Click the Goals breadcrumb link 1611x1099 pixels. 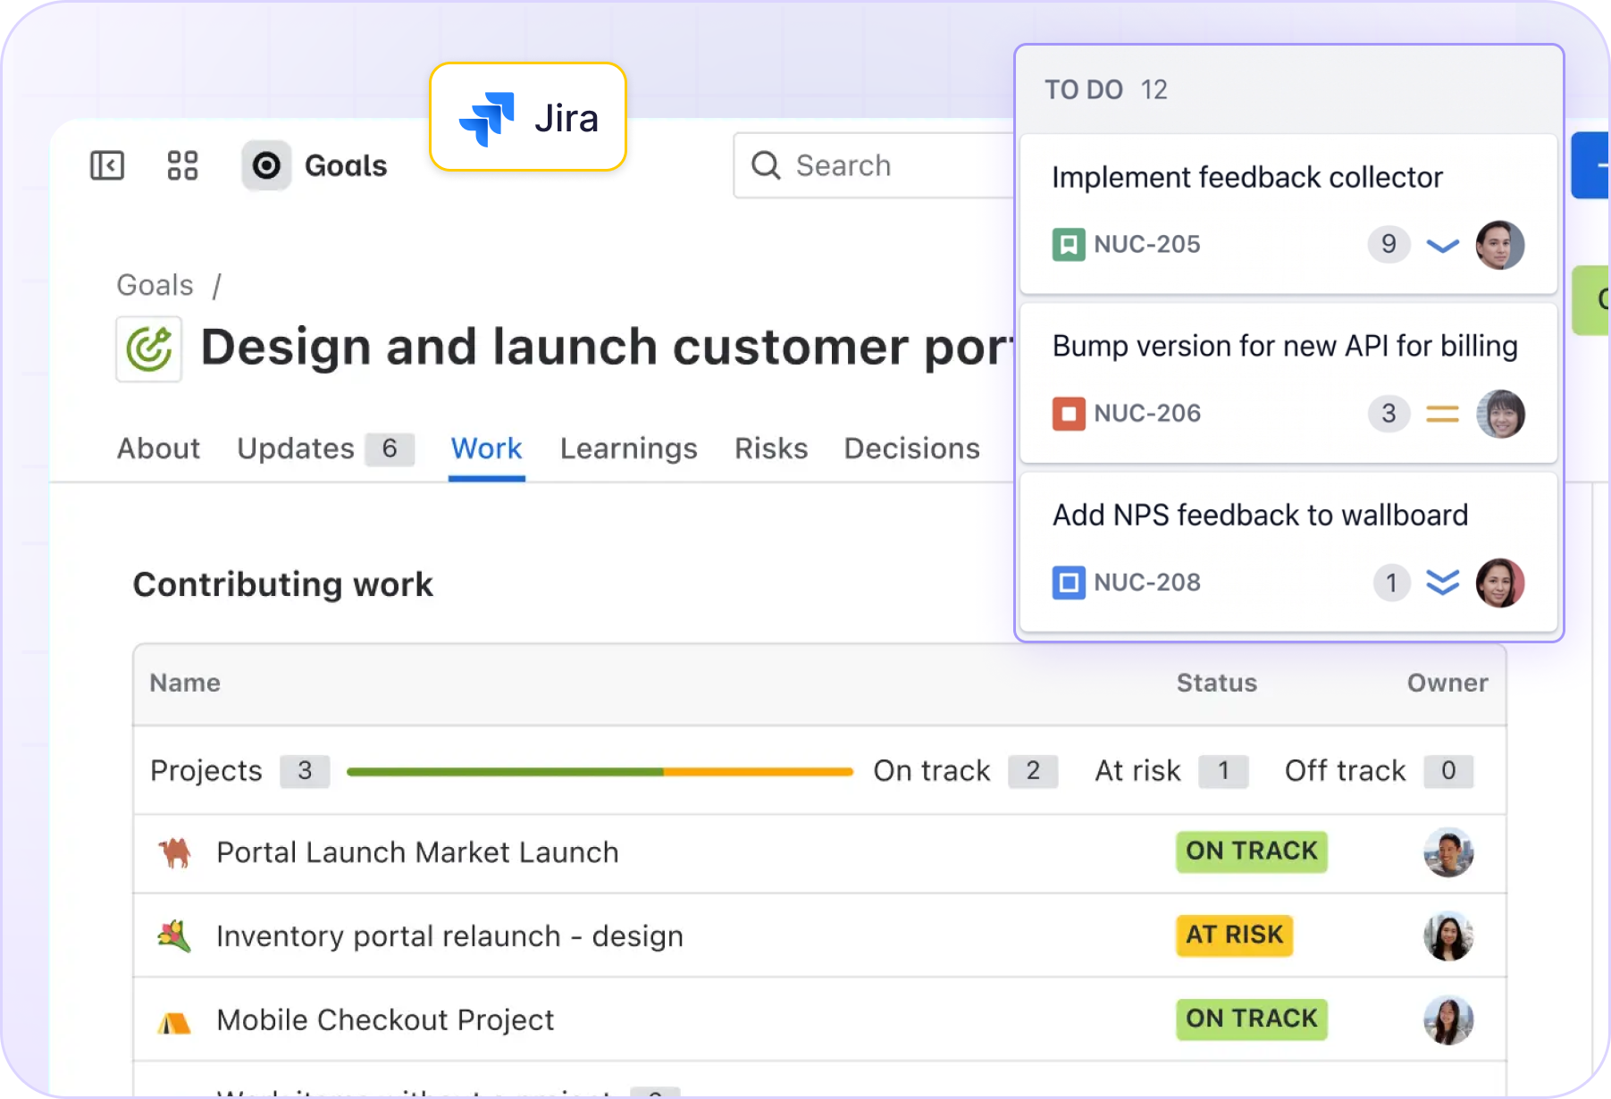155,285
